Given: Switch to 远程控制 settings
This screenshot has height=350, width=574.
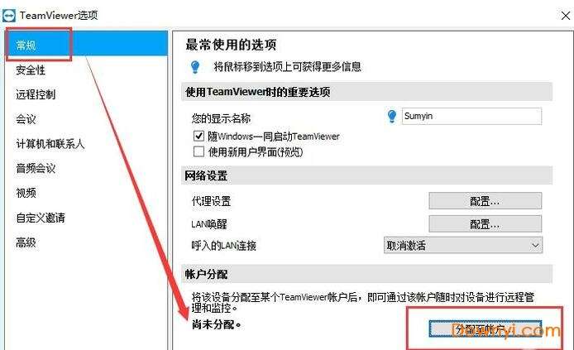Looking at the screenshot, I should (36, 94).
